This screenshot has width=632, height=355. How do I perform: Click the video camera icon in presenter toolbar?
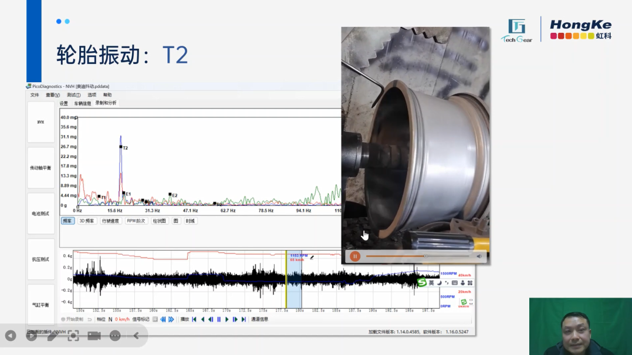pos(94,336)
